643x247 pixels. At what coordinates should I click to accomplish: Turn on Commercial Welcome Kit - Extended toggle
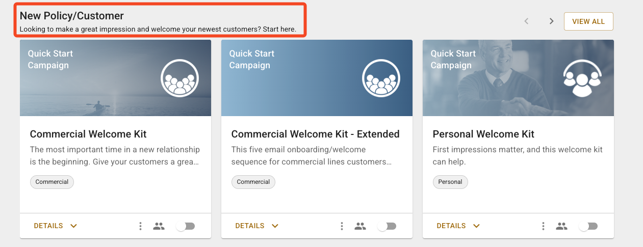click(x=387, y=226)
